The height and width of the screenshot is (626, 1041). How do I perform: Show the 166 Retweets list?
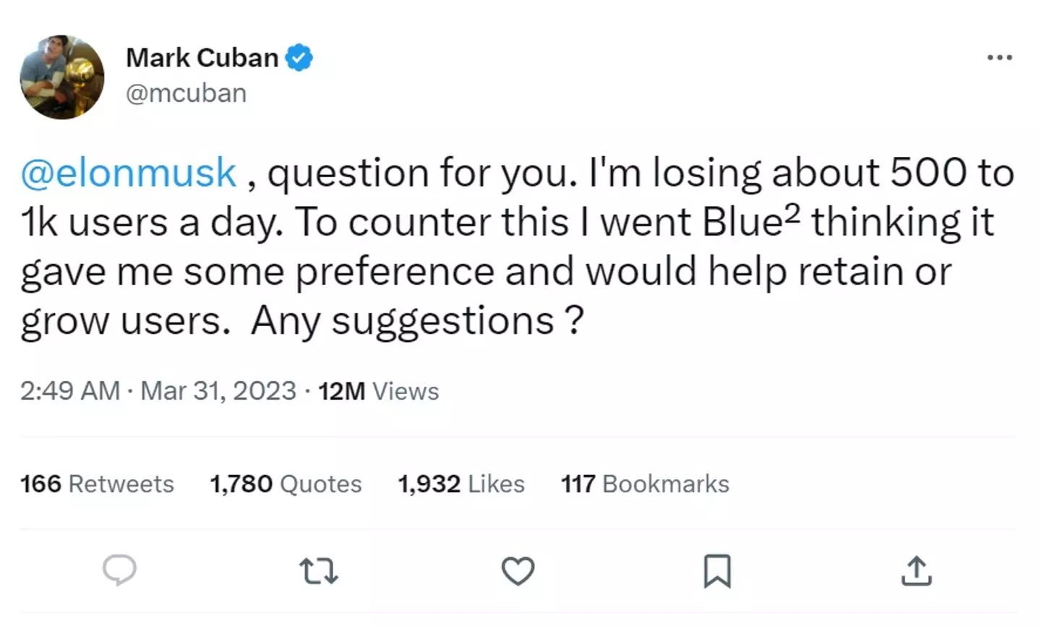pos(97,484)
